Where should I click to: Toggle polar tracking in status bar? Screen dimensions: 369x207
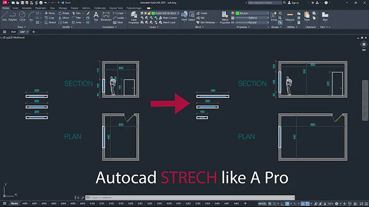(x=288, y=203)
